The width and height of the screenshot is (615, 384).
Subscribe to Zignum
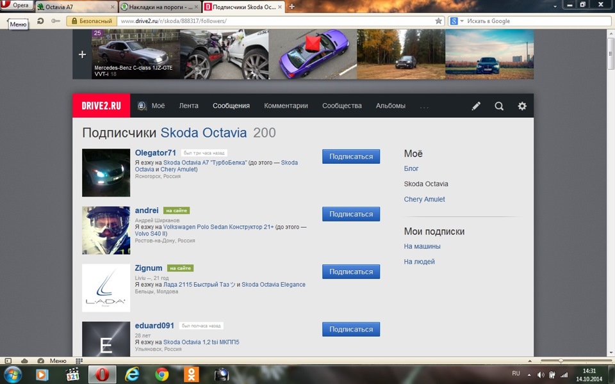(x=351, y=271)
